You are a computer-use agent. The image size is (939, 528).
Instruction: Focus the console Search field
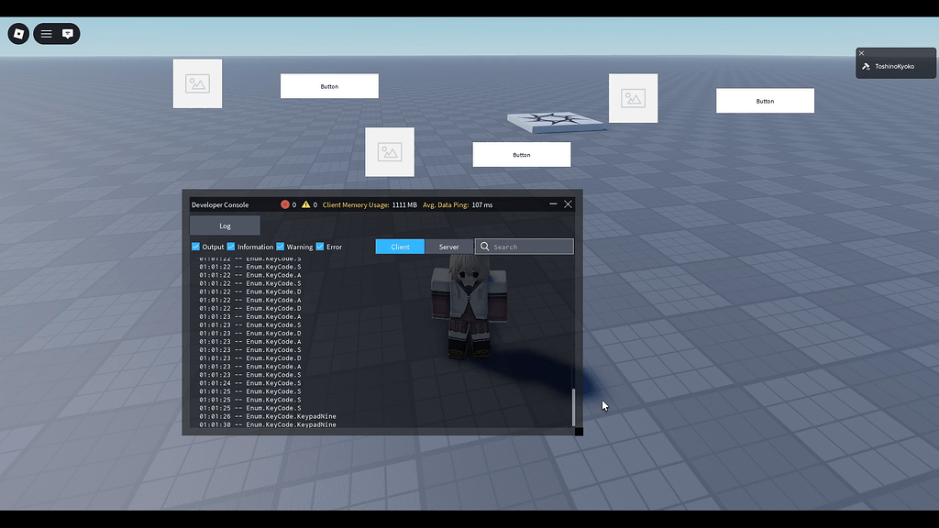point(525,247)
